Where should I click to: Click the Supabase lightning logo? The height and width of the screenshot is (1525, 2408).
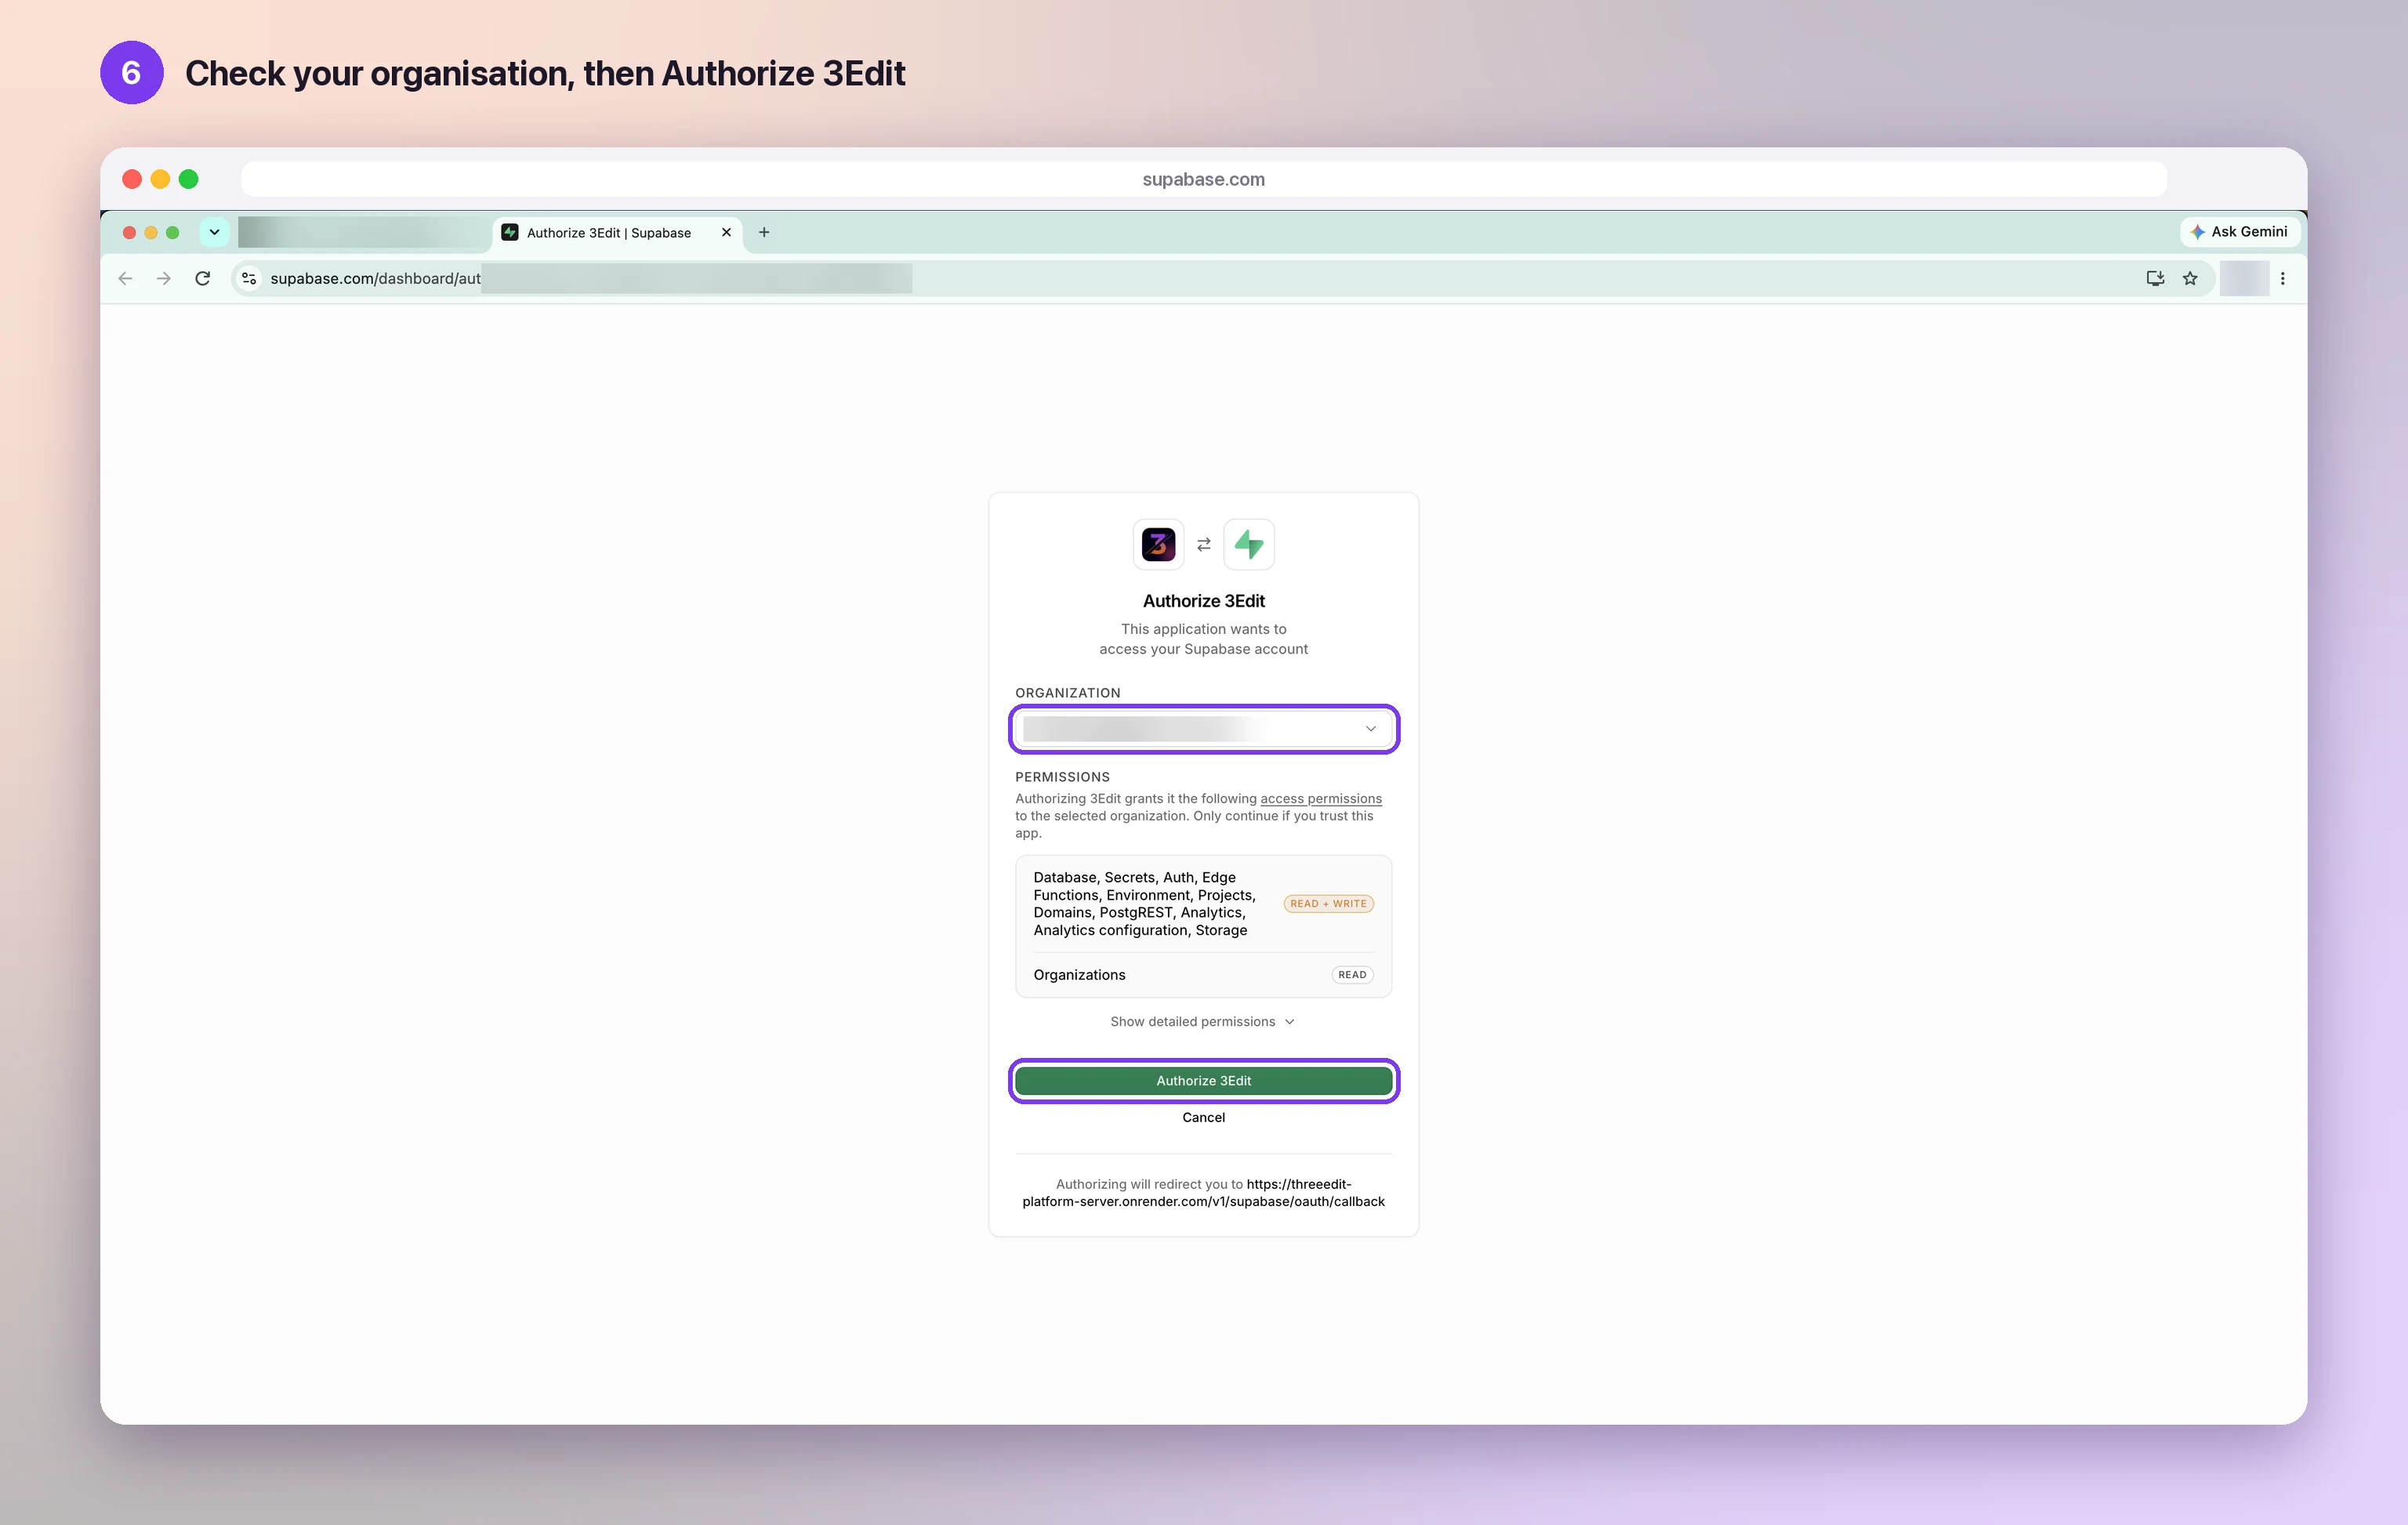point(1249,544)
